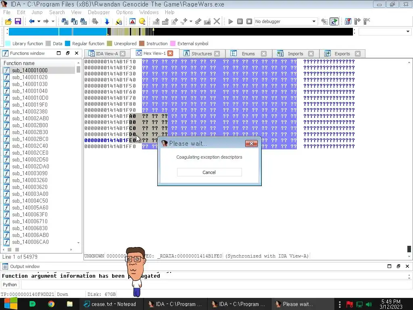Click the text search binoculars icon
The width and height of the screenshot is (413, 310).
(74, 21)
